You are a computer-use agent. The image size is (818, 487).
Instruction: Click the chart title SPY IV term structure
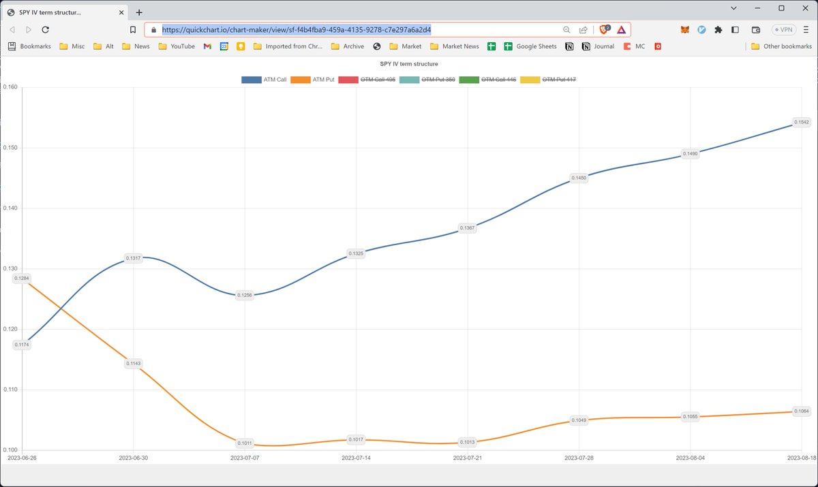coord(409,64)
